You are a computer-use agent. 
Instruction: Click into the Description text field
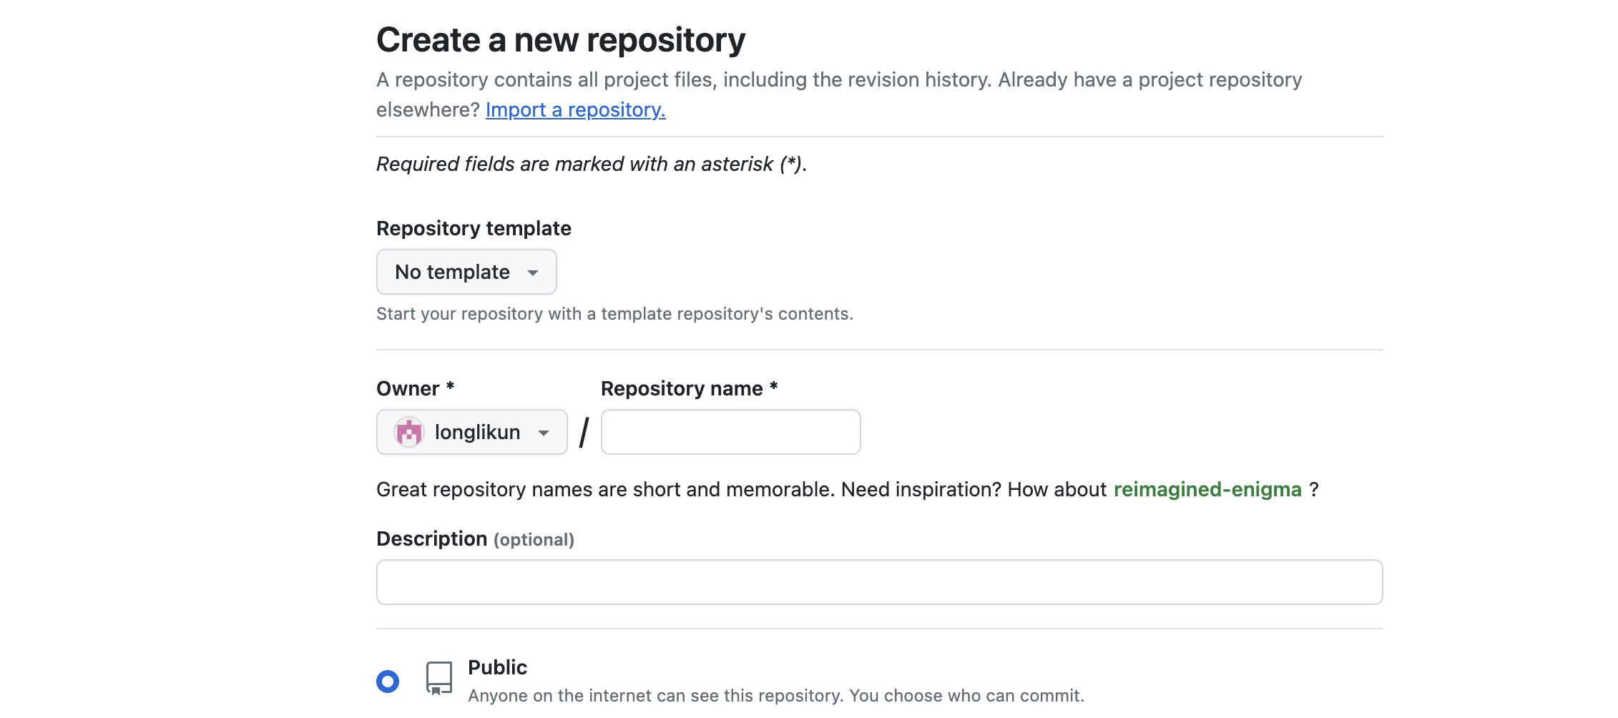pyautogui.click(x=879, y=582)
